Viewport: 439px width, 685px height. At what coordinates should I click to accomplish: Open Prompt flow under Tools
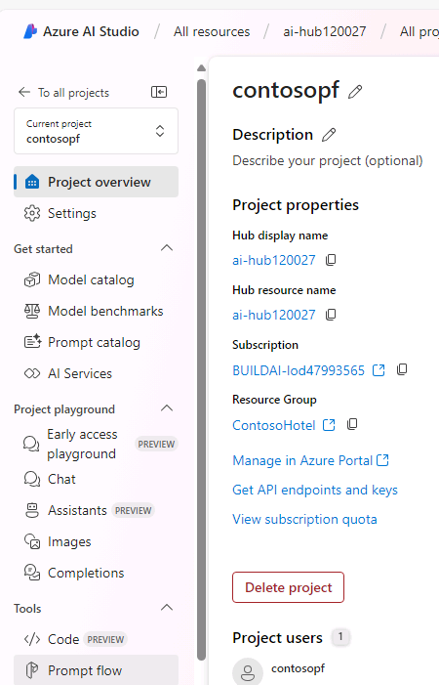coord(96,670)
